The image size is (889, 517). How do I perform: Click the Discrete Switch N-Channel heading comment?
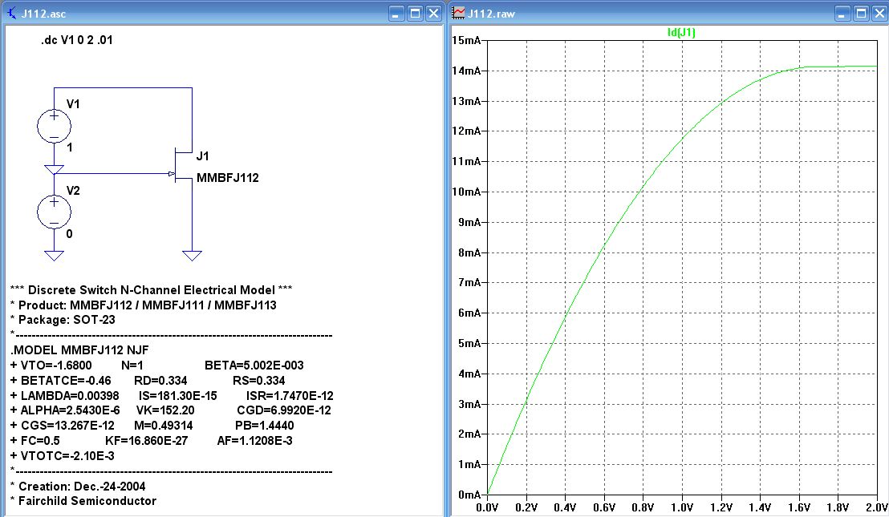coord(152,290)
